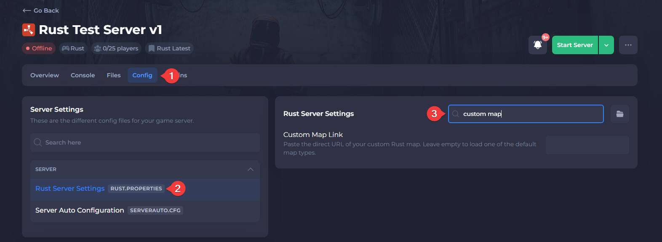Click the magnifier icon in Server Settings search
662x242 pixels.
(x=38, y=142)
